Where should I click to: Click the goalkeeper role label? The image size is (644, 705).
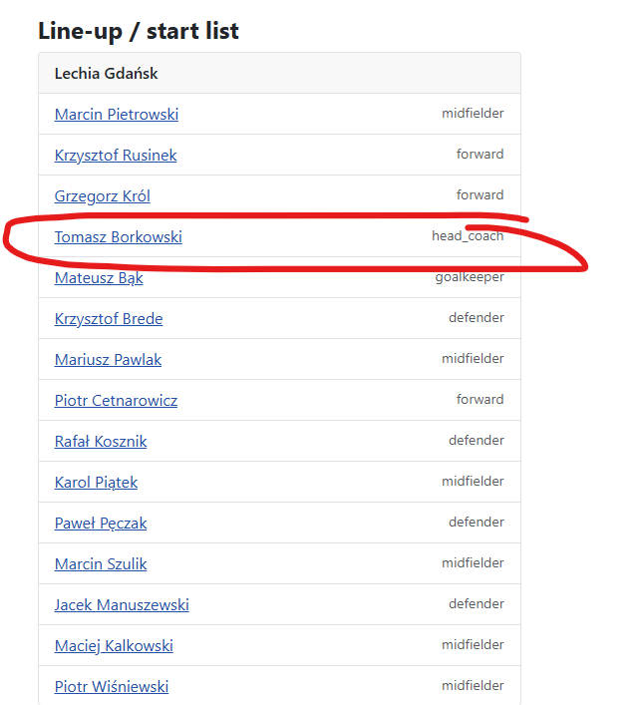(x=470, y=277)
